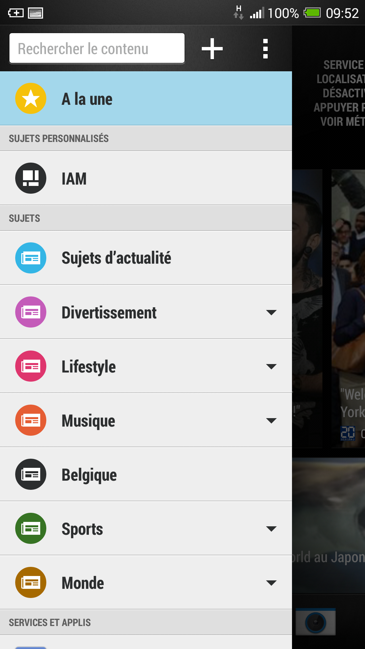Tap the dark Belgique news icon
365x649 pixels.
pyautogui.click(x=31, y=474)
